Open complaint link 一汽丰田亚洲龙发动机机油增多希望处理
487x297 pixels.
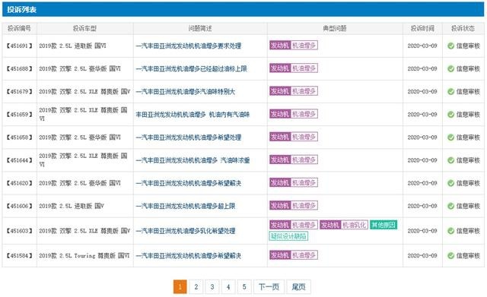click(x=189, y=137)
